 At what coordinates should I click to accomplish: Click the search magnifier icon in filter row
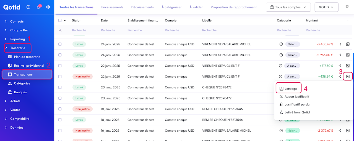point(60,30)
